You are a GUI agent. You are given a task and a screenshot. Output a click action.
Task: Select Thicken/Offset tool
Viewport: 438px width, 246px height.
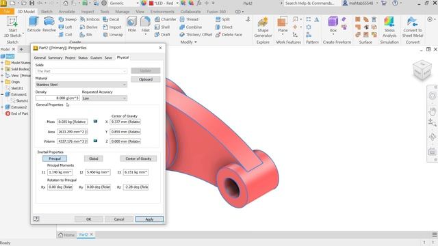click(196, 35)
